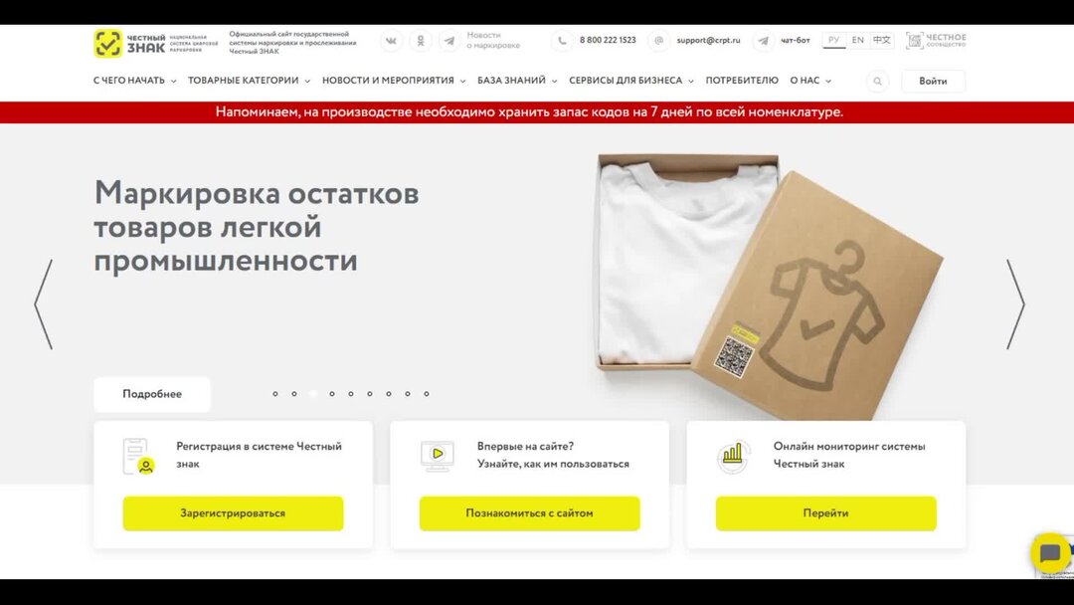Open the СЕРВИСЫ ДЛЯ БИЗНЕСА menu
The width and height of the screenshot is (1074, 605).
[x=631, y=81]
